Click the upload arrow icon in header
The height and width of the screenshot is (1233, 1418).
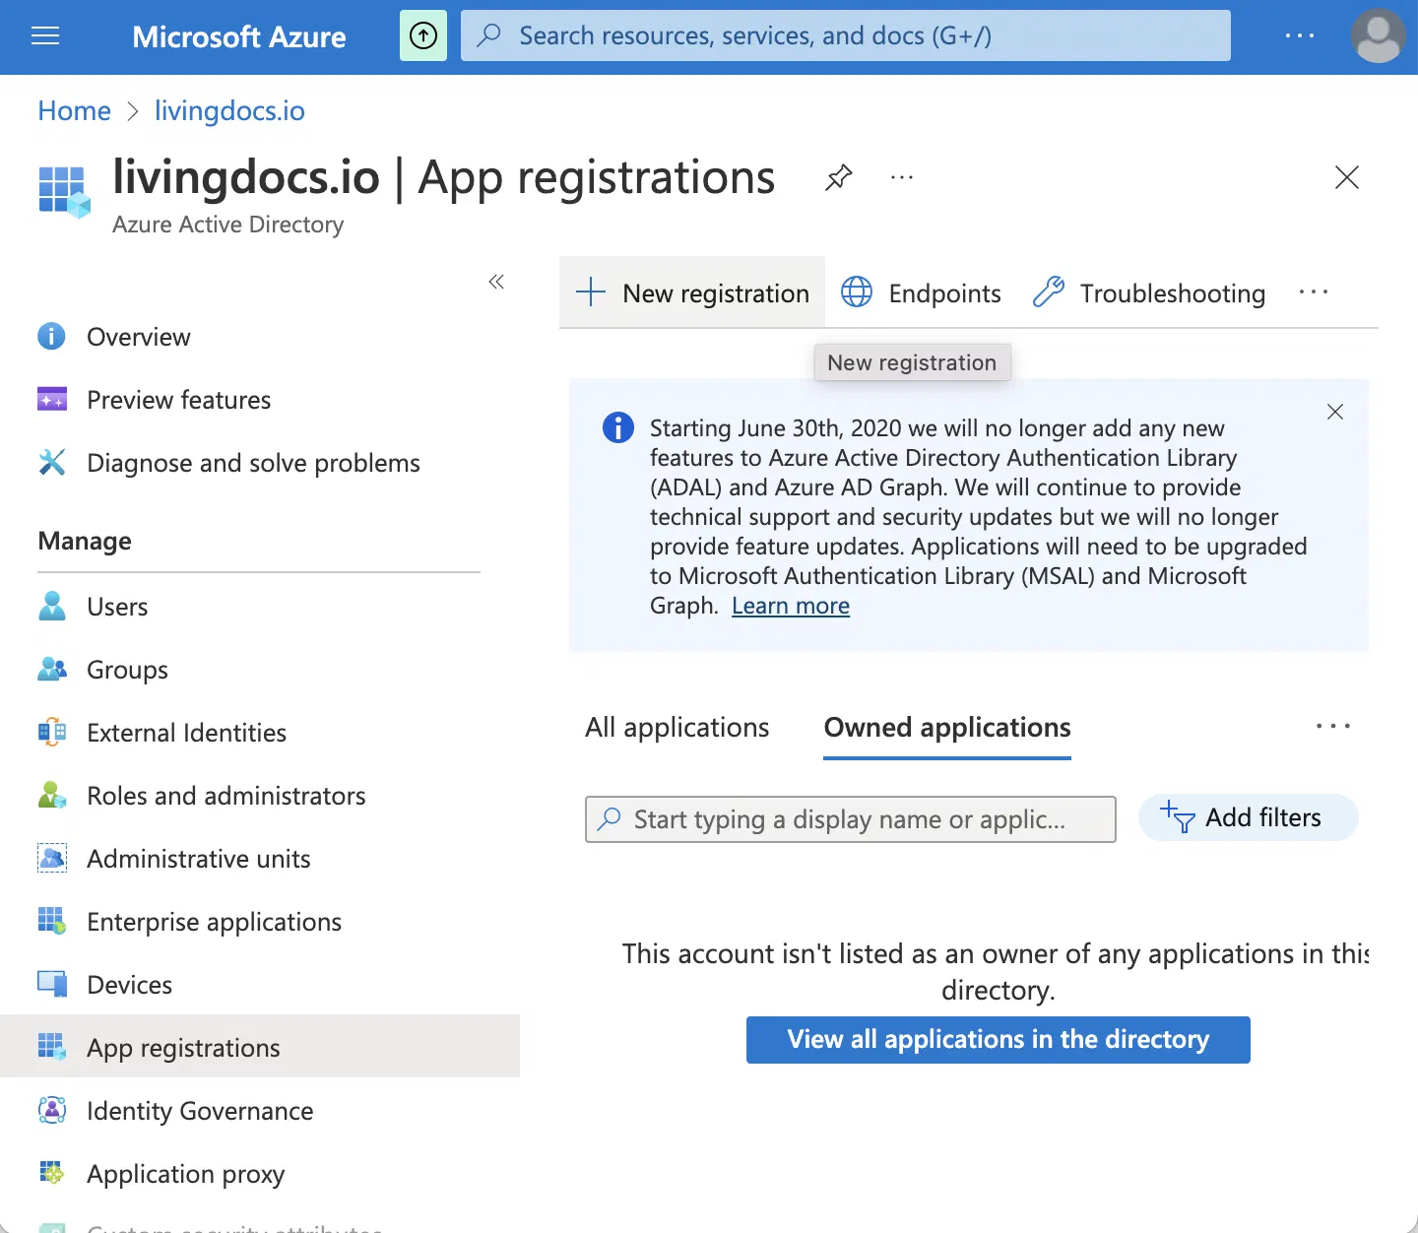coord(423,35)
